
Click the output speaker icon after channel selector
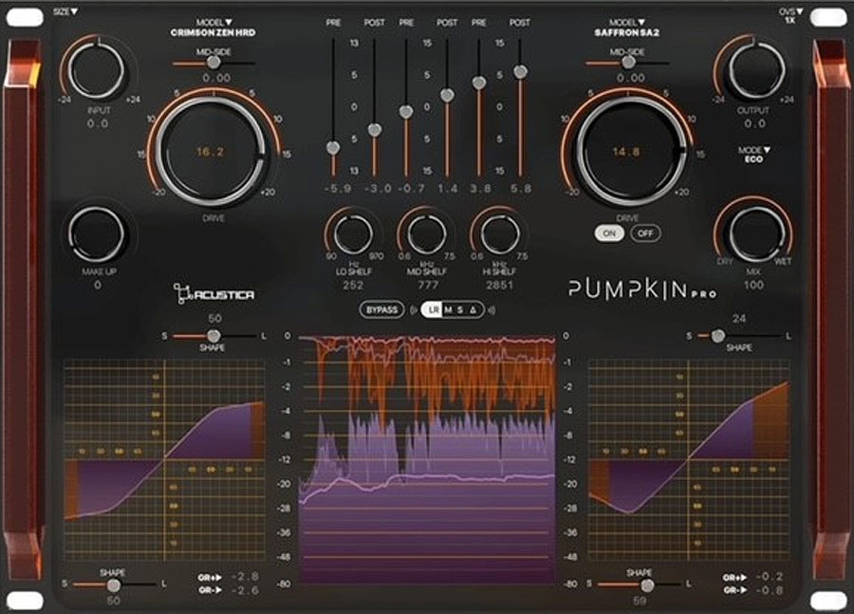point(490,310)
